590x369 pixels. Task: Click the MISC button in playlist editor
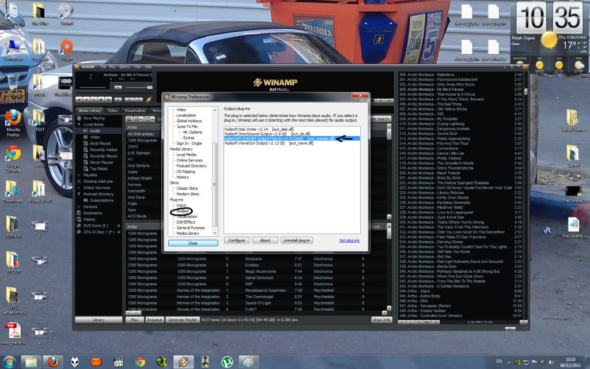[x=427, y=322]
